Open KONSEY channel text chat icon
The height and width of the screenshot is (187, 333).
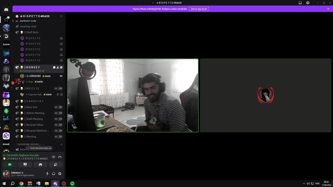click(54, 67)
